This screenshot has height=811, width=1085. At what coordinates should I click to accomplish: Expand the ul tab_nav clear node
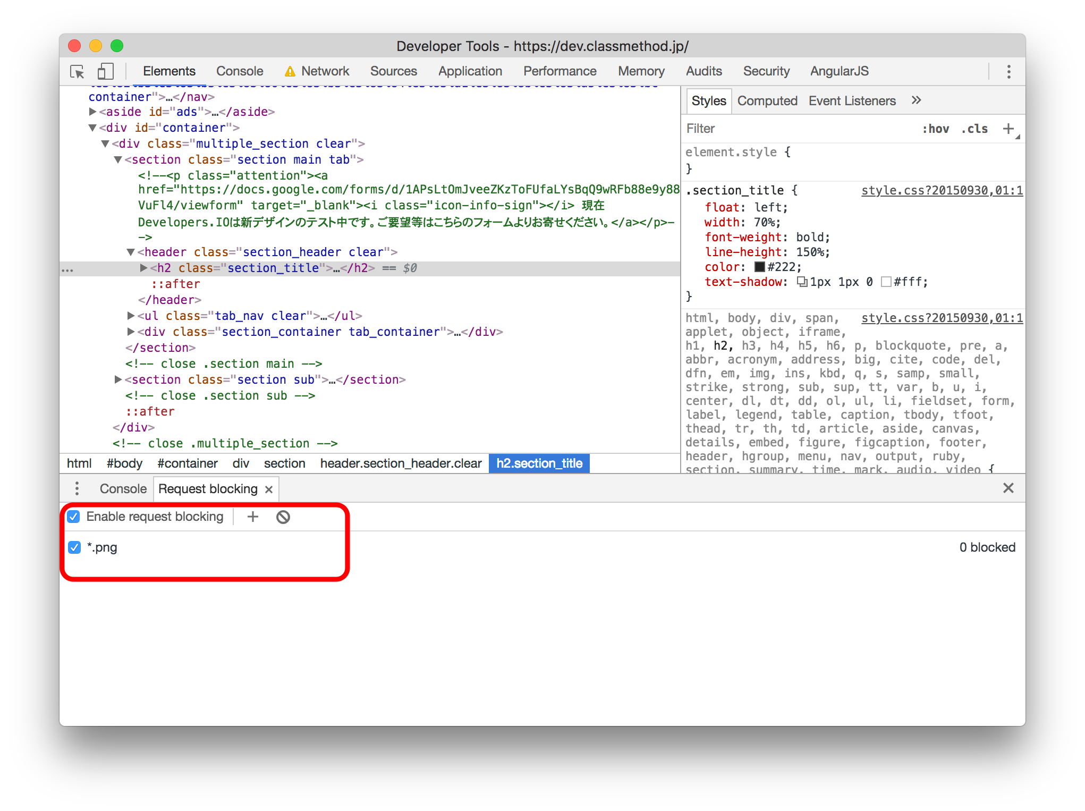[131, 316]
